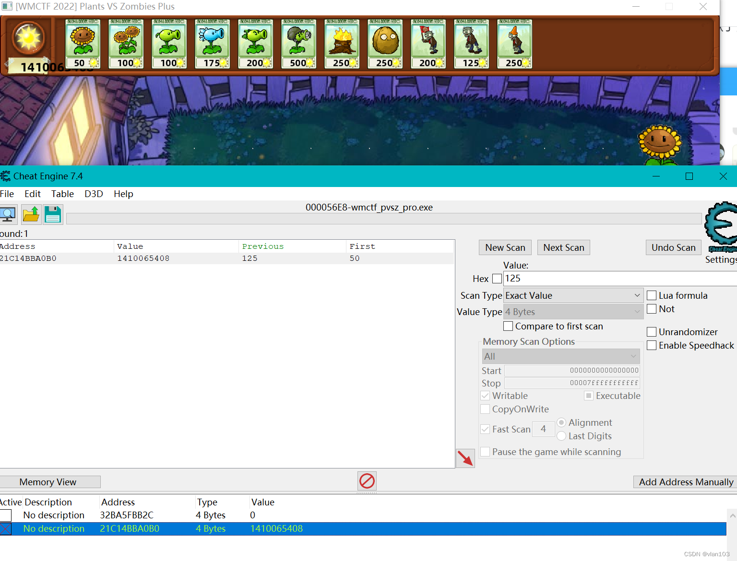The image size is (737, 561).
Task: Enable the Not checkbox
Action: (652, 309)
